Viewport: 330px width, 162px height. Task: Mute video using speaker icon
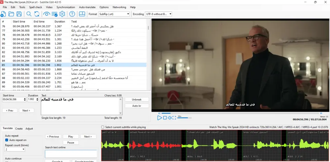pyautogui.click(x=170, y=118)
